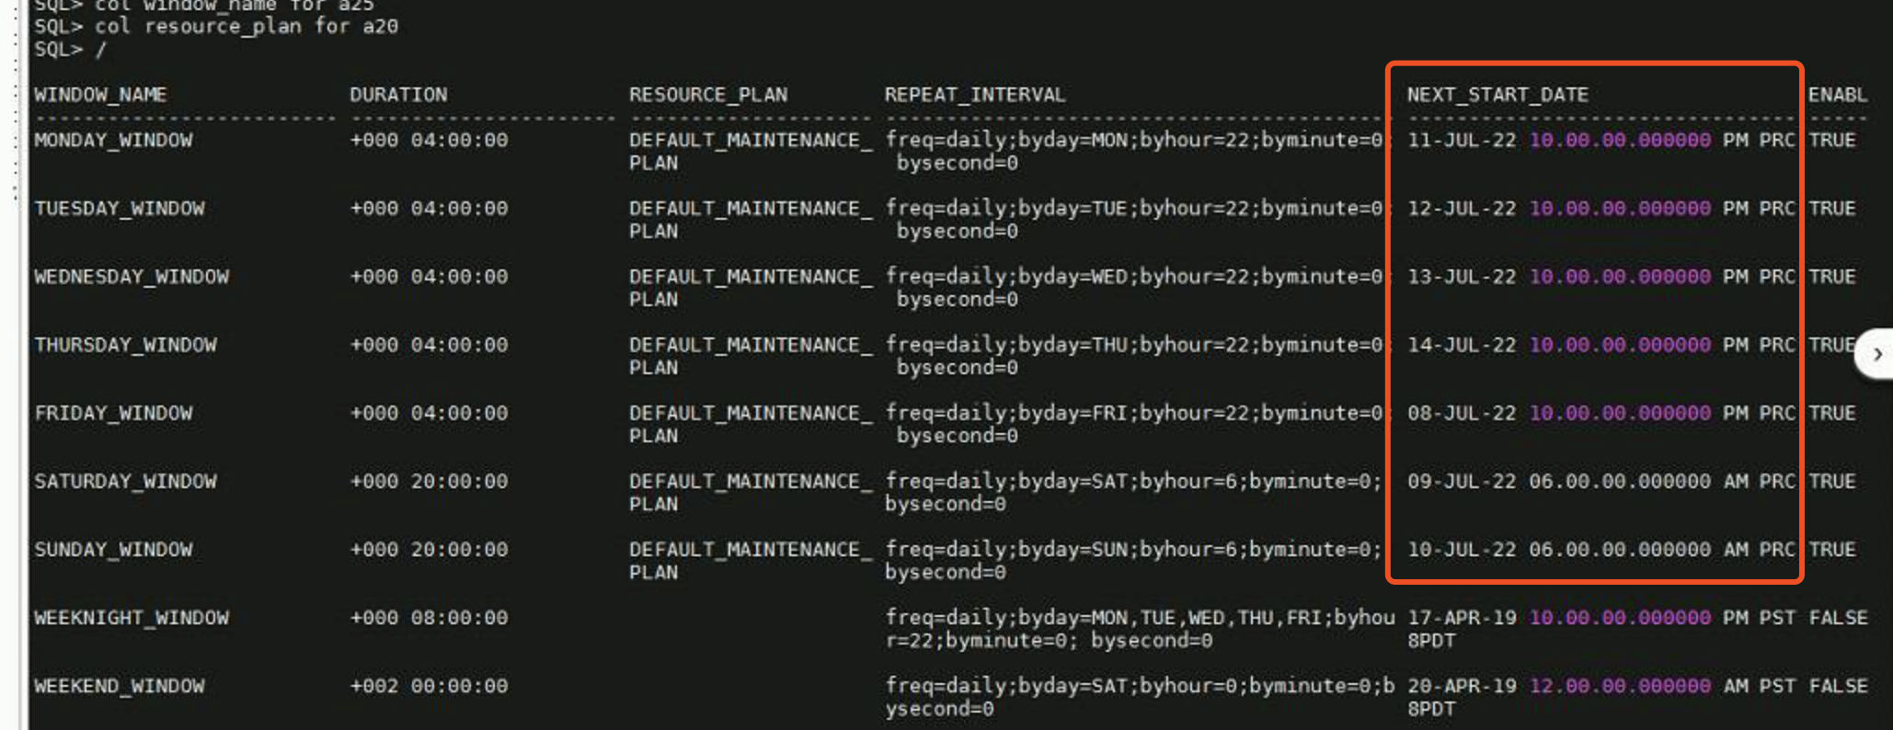Screen dimensions: 1893x730
Task: Click the RESOURCE_PLAN column header
Action: click(x=708, y=95)
